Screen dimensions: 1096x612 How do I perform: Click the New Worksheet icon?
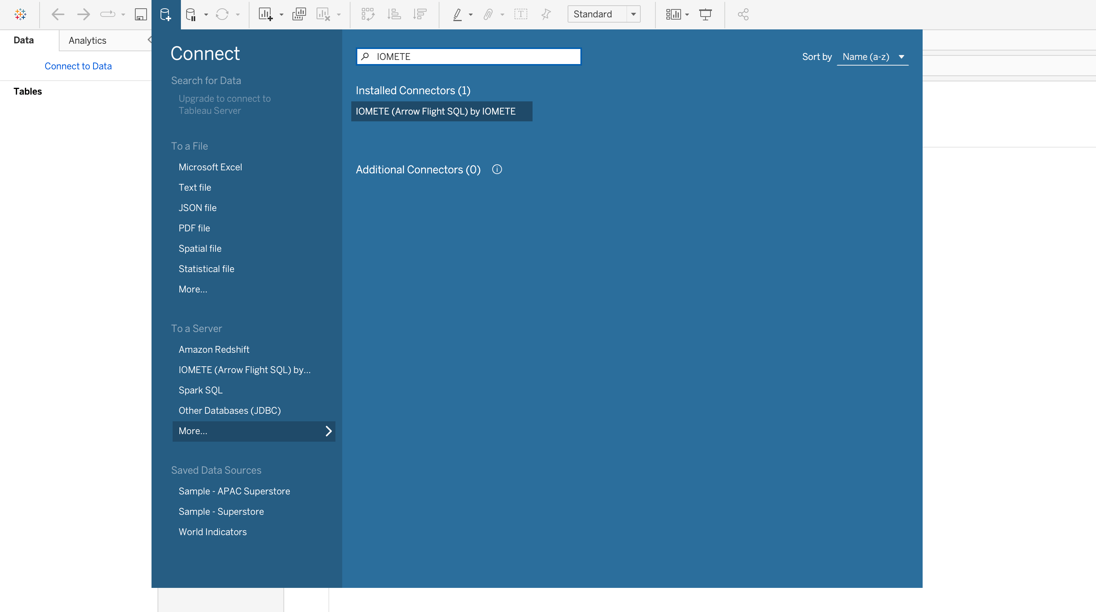[266, 14]
